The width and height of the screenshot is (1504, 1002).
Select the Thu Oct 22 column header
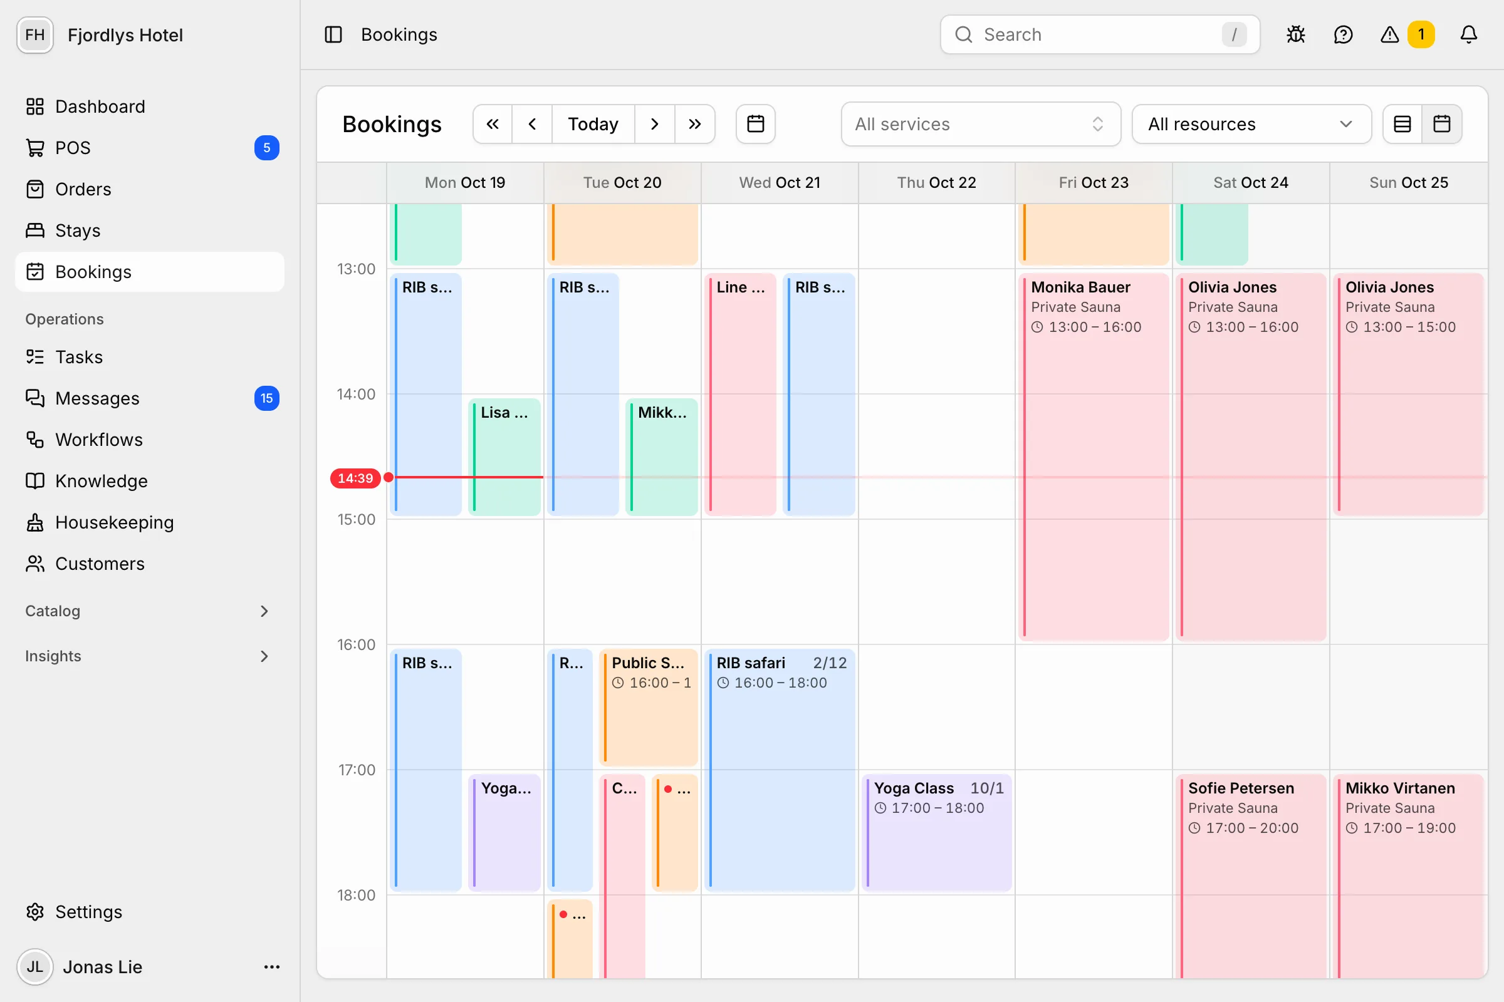click(936, 183)
